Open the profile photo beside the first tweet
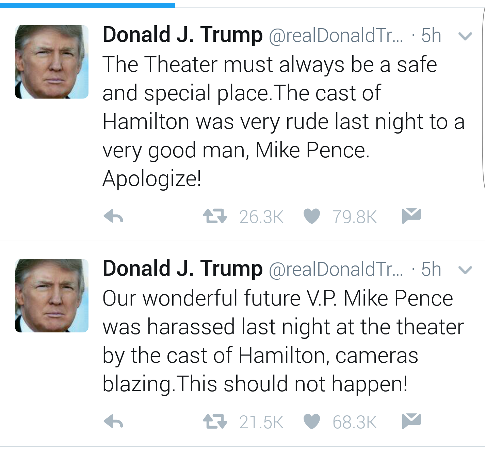The height and width of the screenshot is (449, 485). (52, 62)
